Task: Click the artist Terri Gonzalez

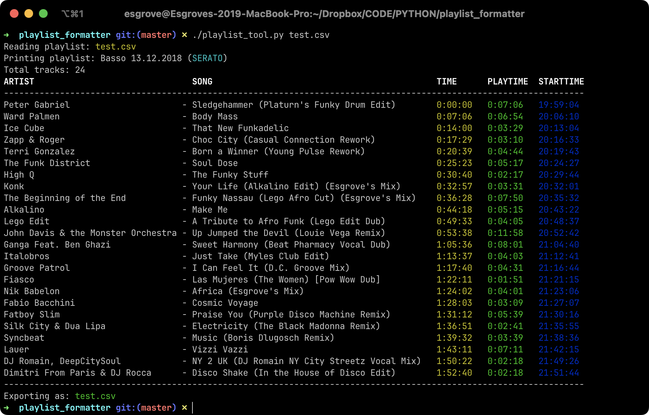Action: click(x=39, y=151)
